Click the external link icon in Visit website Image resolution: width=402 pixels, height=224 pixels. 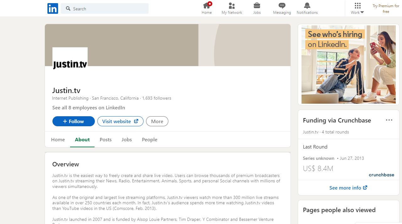click(x=136, y=121)
